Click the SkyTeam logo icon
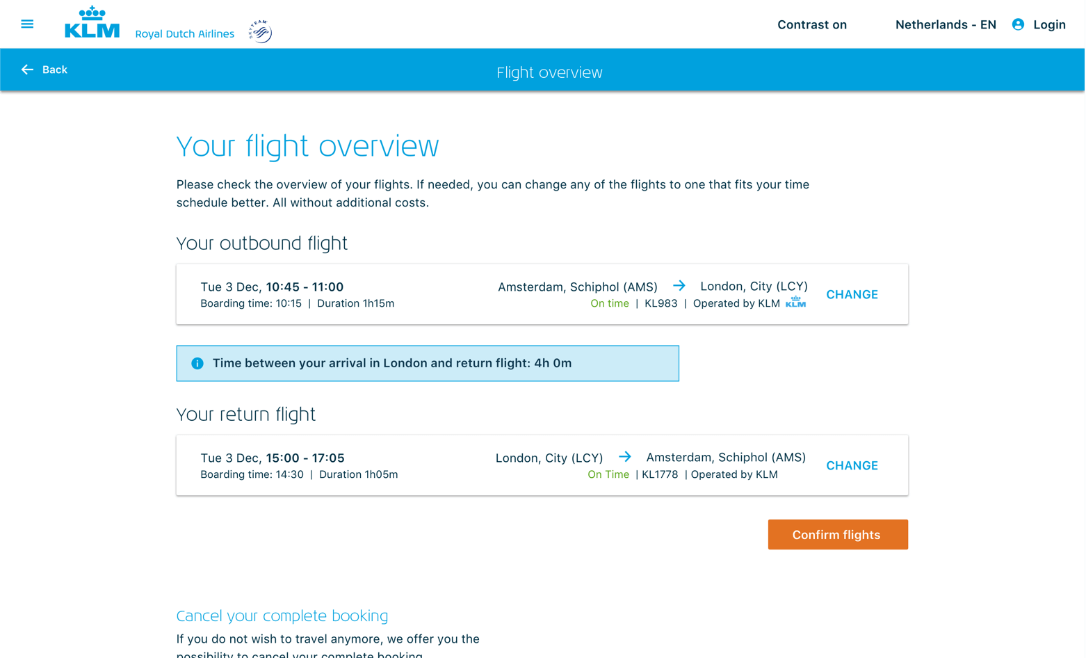1086x658 pixels. (x=260, y=31)
